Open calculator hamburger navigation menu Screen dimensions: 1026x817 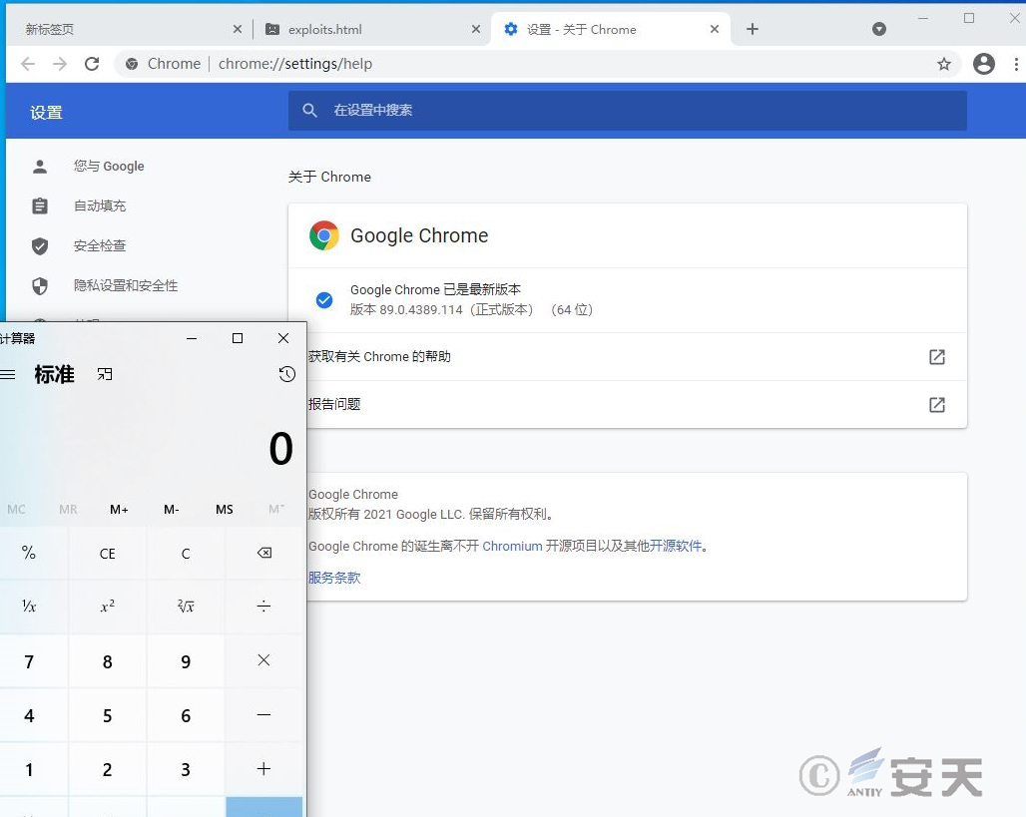click(x=7, y=374)
